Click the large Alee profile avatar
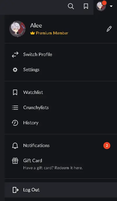117x201 pixels. [17, 29]
